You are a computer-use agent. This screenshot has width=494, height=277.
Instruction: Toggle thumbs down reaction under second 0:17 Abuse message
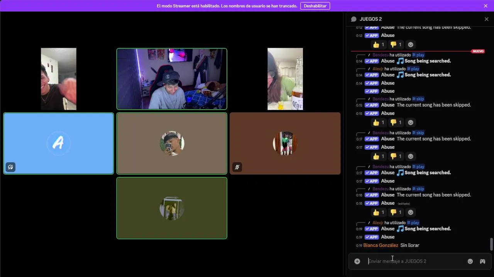pyautogui.click(x=395, y=156)
